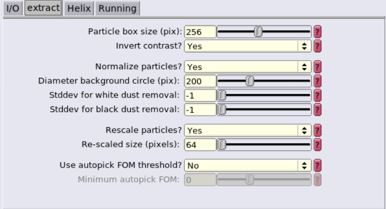Click the Particle box size slider handle
The width and height of the screenshot is (386, 209).
pyautogui.click(x=258, y=32)
